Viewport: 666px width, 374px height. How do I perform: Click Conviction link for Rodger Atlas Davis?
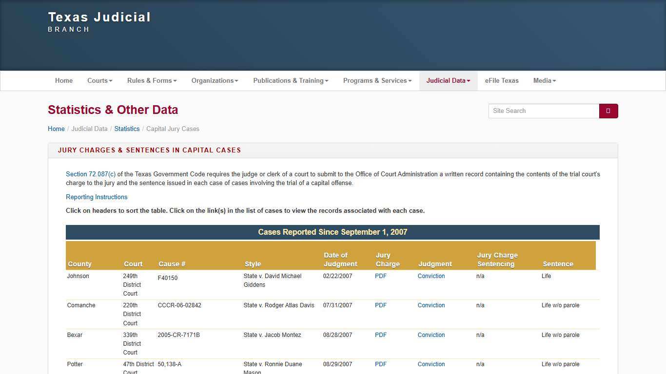431,305
